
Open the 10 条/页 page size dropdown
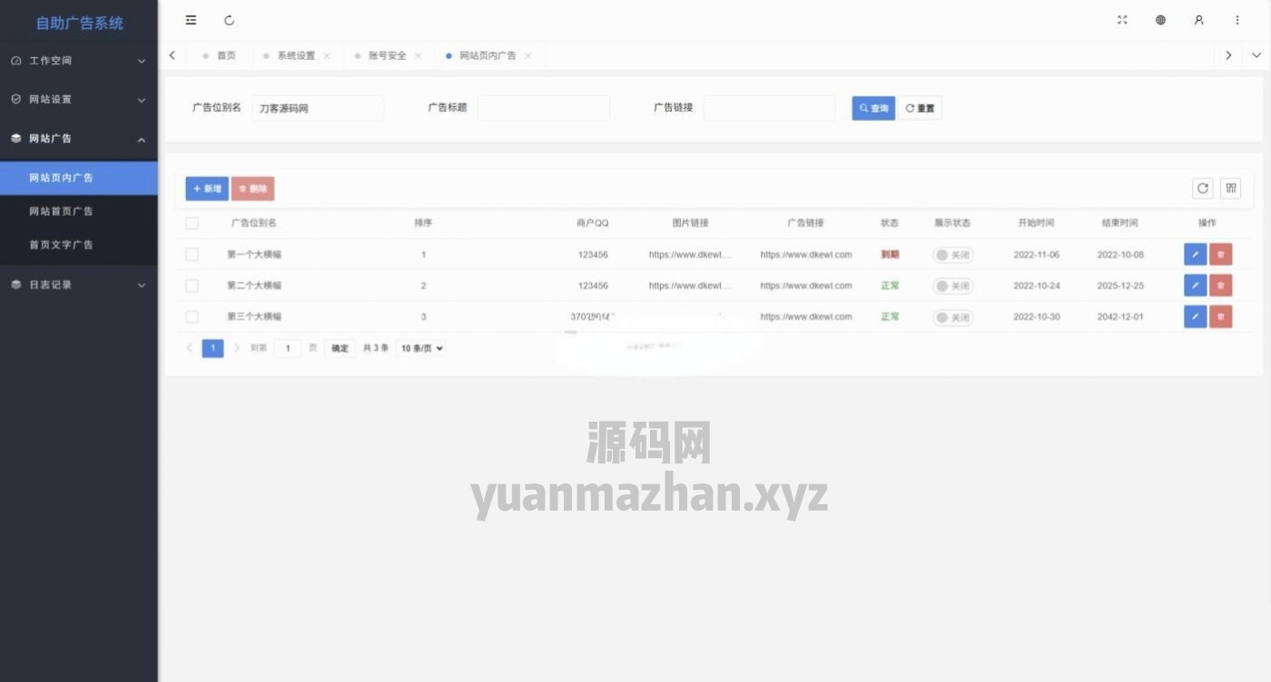point(421,348)
